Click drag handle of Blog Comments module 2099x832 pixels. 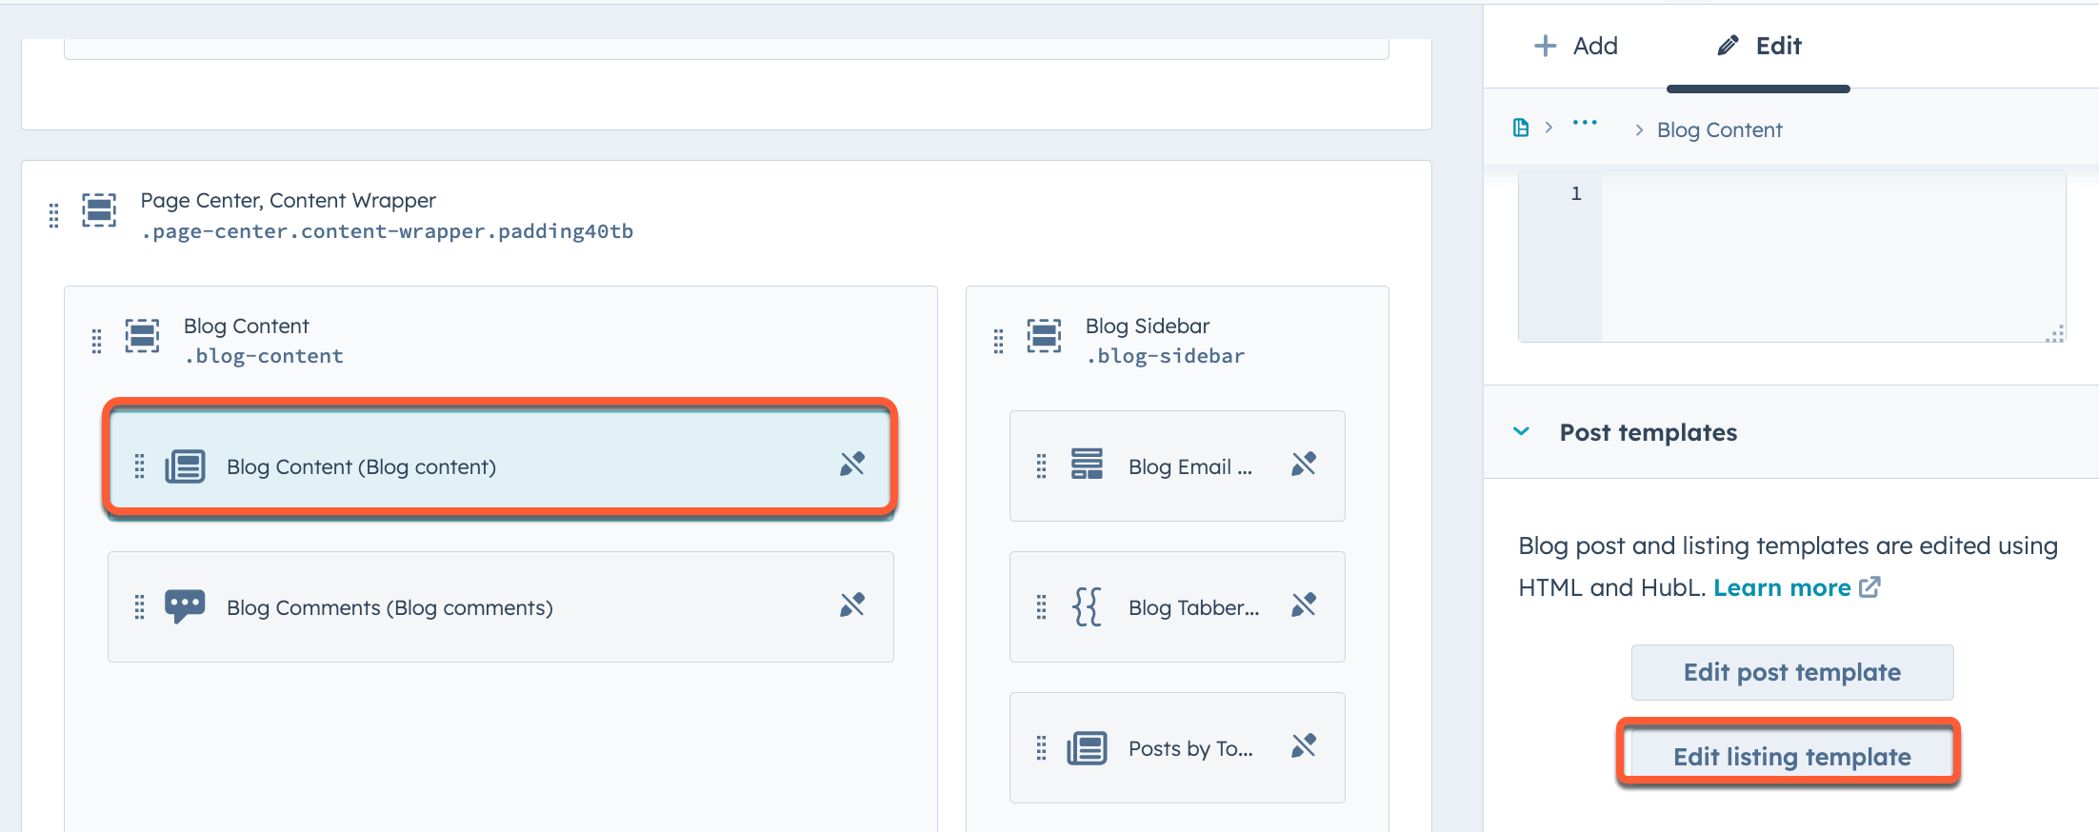point(139,606)
